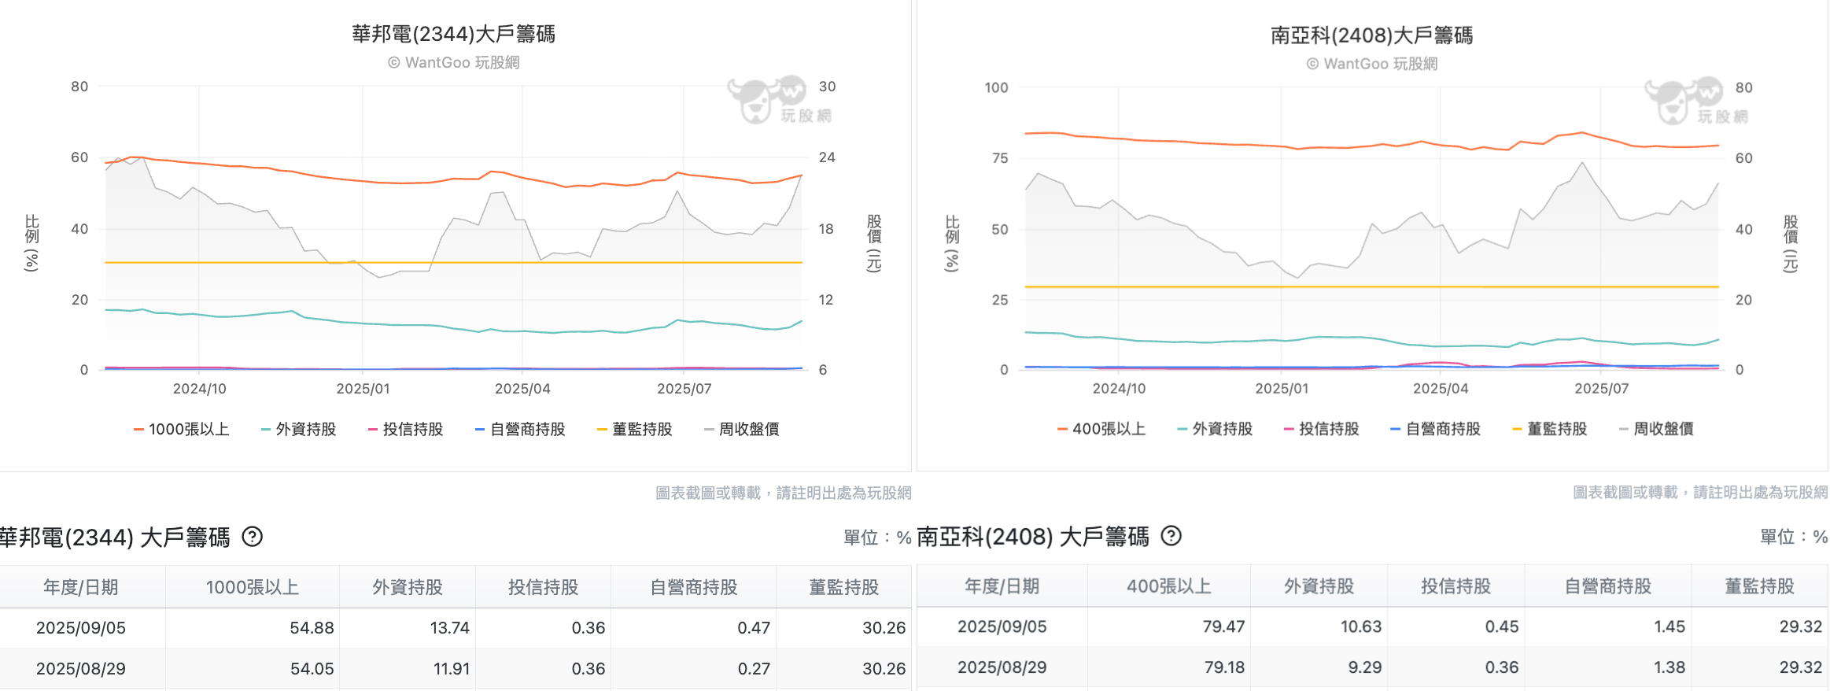Click WantGoo 玩股網 credit under 南亞科 chart title
The width and height of the screenshot is (1830, 691).
pos(1372,64)
